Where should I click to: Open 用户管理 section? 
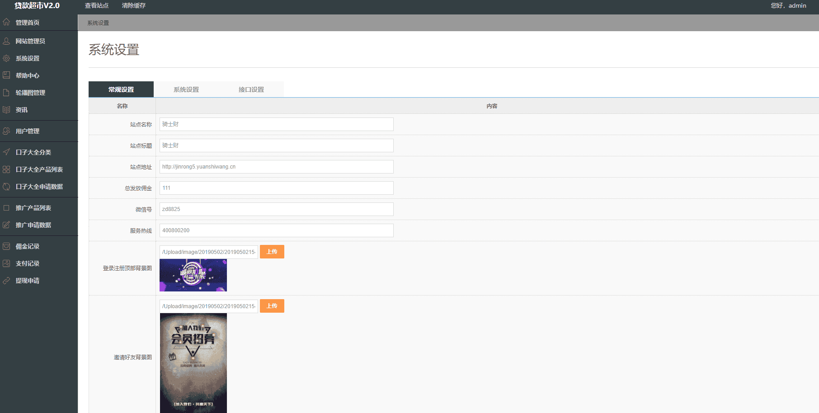(x=28, y=131)
